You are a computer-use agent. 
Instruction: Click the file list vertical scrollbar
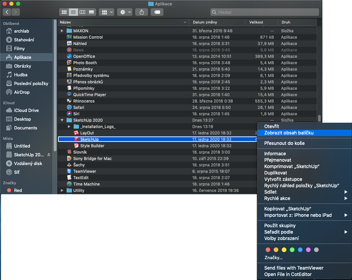[x=319, y=118]
